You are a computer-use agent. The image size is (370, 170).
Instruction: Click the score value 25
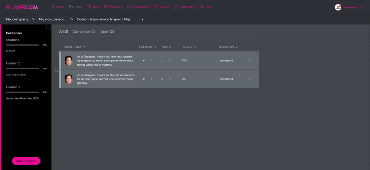(x=184, y=79)
